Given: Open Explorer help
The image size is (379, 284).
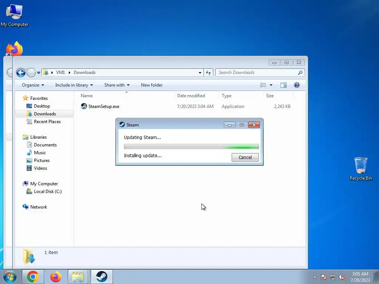Looking at the screenshot, I should pos(297,85).
